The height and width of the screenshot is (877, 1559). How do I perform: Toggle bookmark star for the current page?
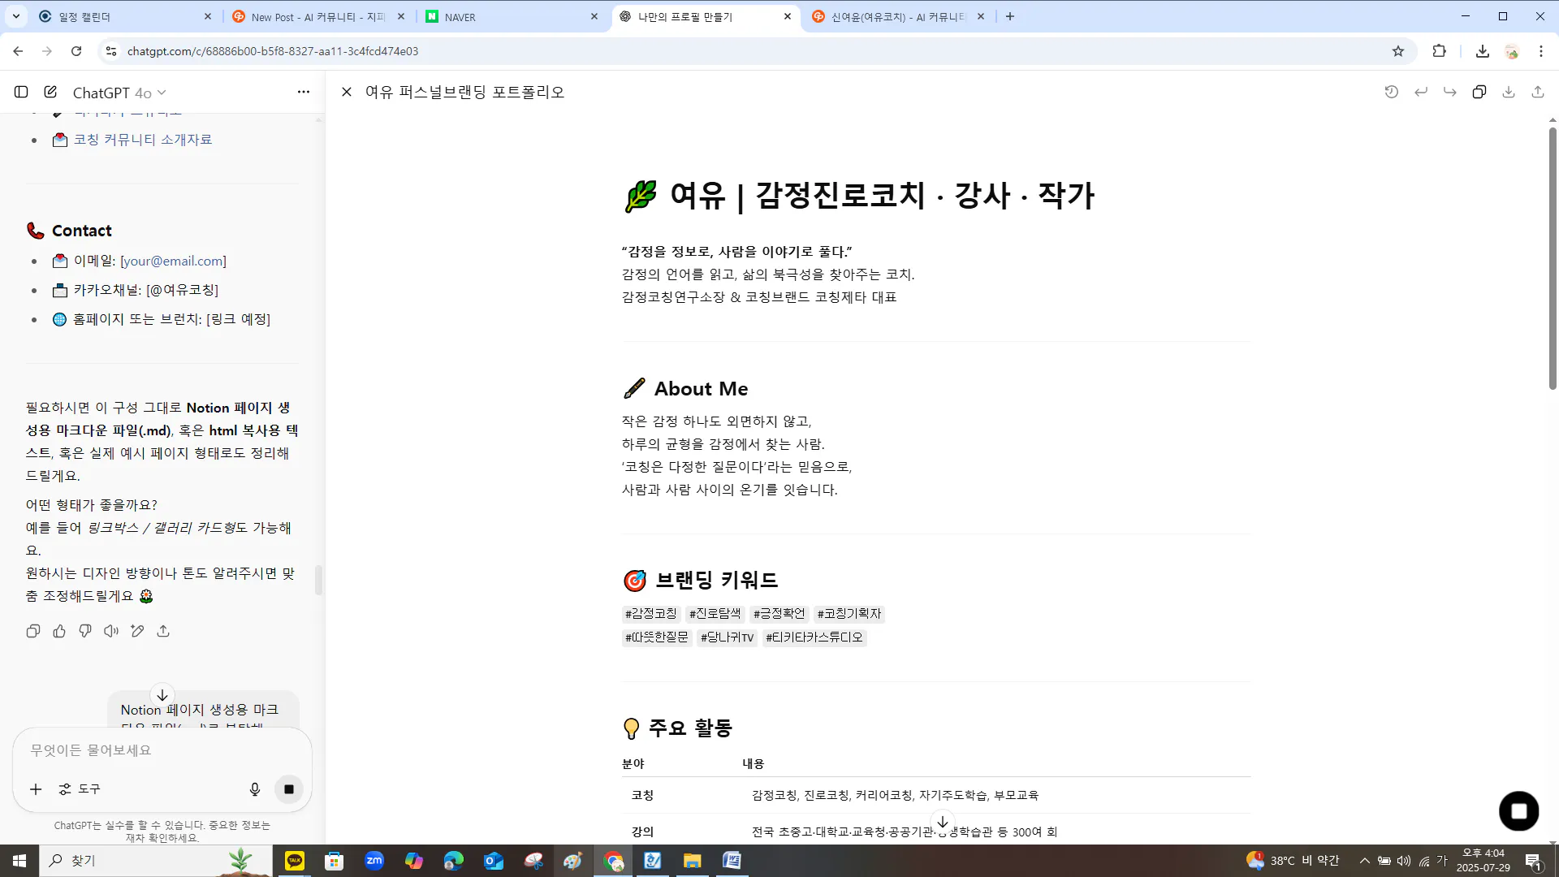point(1397,50)
